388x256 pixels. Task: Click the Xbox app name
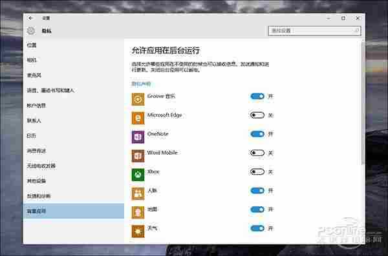coord(153,172)
